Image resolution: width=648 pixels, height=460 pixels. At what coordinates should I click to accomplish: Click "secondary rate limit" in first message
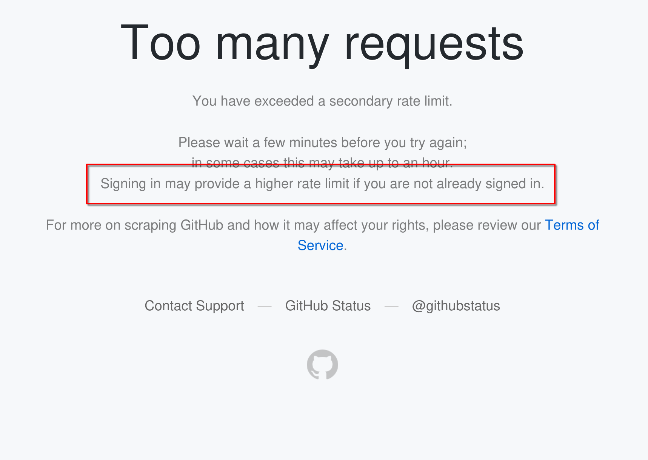[x=390, y=101]
